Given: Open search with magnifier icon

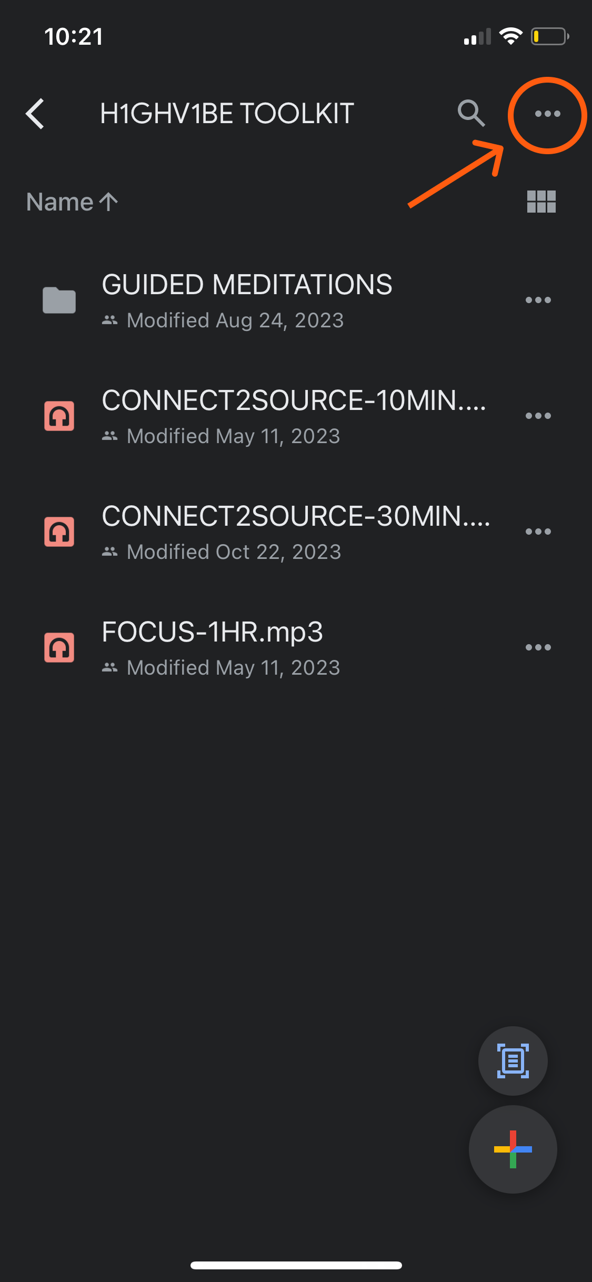Looking at the screenshot, I should pos(470,114).
